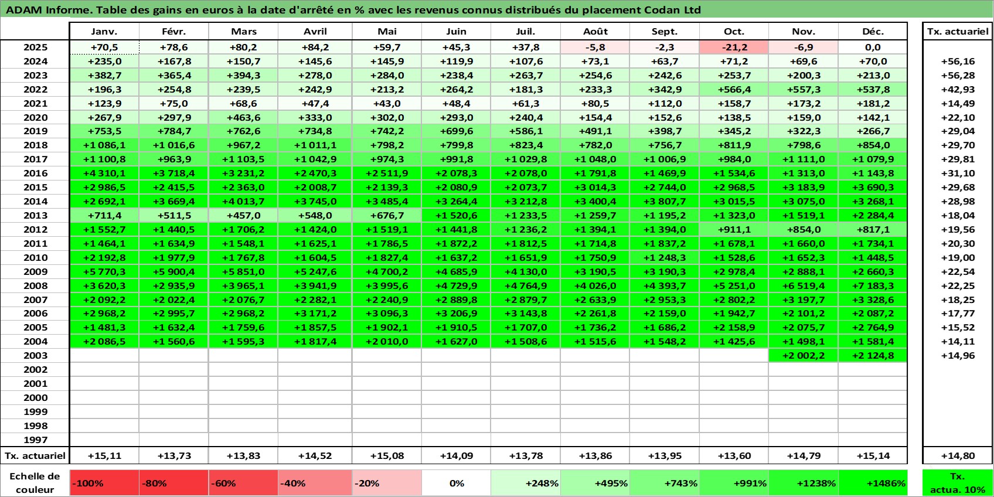This screenshot has height=497, width=994.
Task: Click the ADAM Informe title banner
Action: [x=497, y=10]
